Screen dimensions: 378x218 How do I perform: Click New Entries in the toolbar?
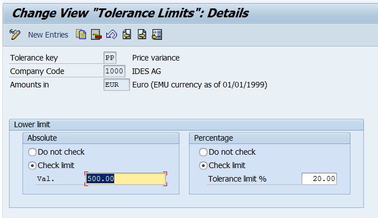(48, 35)
